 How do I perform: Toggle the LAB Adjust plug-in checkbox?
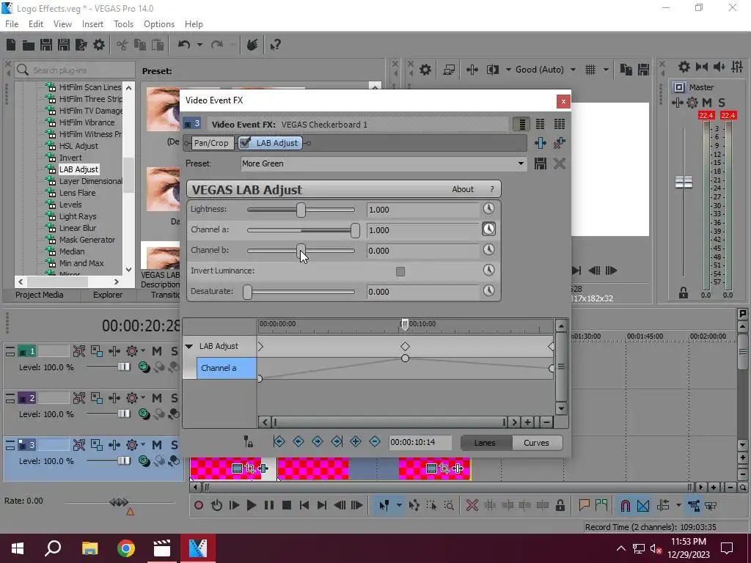[245, 143]
